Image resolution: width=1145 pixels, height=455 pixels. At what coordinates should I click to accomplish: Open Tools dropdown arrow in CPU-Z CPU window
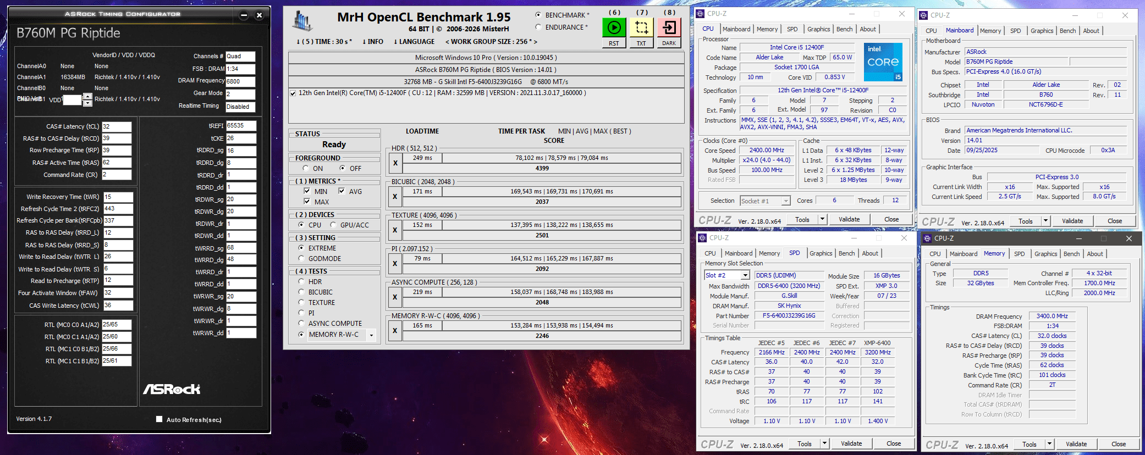click(822, 219)
